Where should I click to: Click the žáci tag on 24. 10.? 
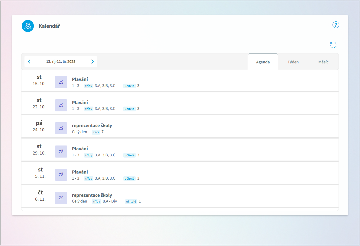click(x=96, y=132)
